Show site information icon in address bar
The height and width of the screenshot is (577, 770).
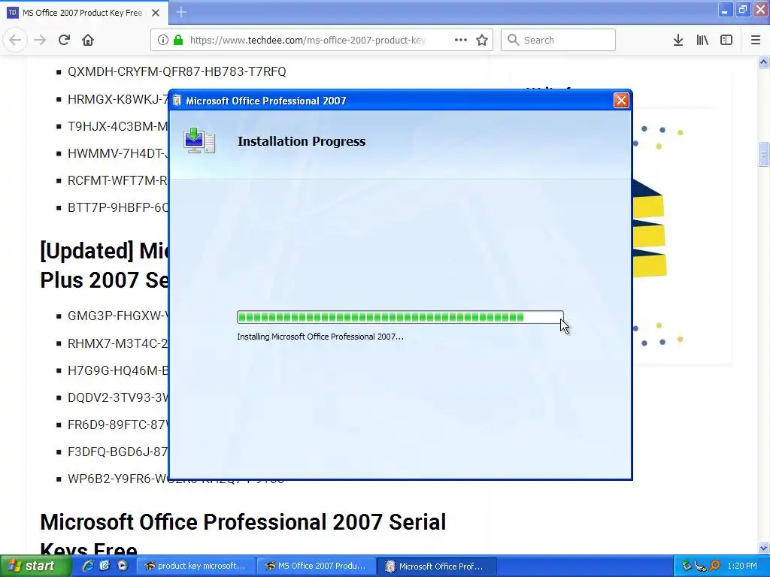tap(163, 40)
